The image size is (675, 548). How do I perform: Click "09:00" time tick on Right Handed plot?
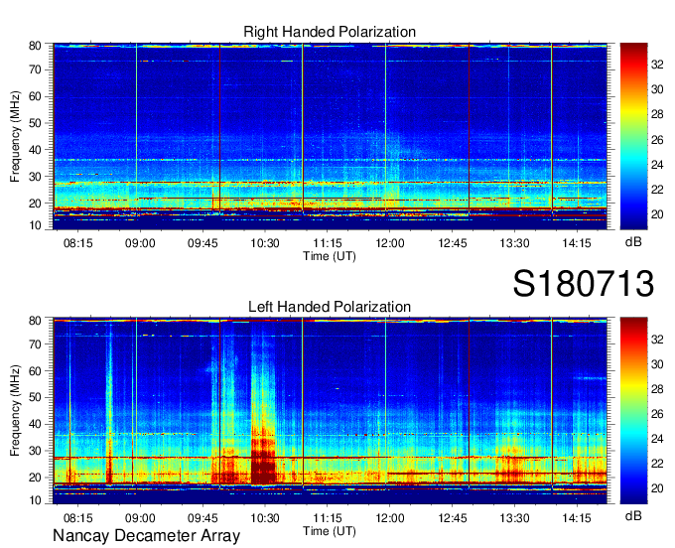pyautogui.click(x=140, y=243)
